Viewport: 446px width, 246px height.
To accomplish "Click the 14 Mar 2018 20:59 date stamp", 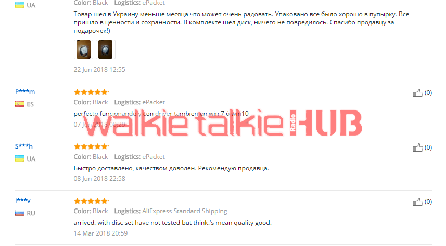I will point(100,233).
